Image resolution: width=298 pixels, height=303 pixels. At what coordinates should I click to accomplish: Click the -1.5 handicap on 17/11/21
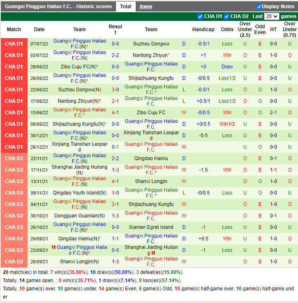[203, 170]
